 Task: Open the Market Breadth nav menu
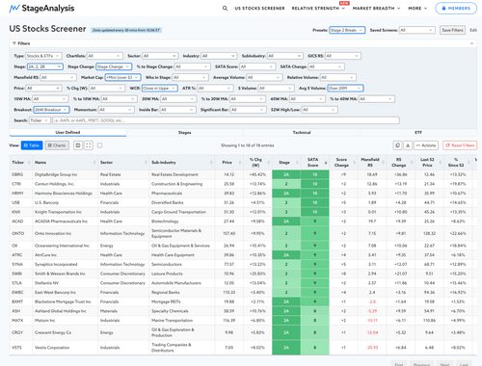[376, 9]
